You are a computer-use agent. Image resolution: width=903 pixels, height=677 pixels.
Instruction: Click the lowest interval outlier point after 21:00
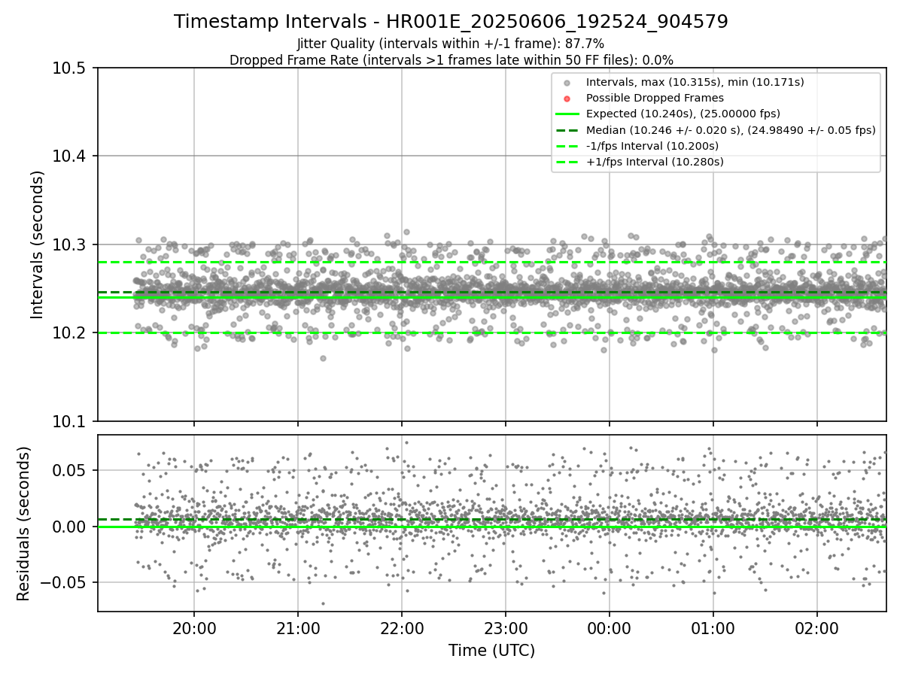(323, 358)
